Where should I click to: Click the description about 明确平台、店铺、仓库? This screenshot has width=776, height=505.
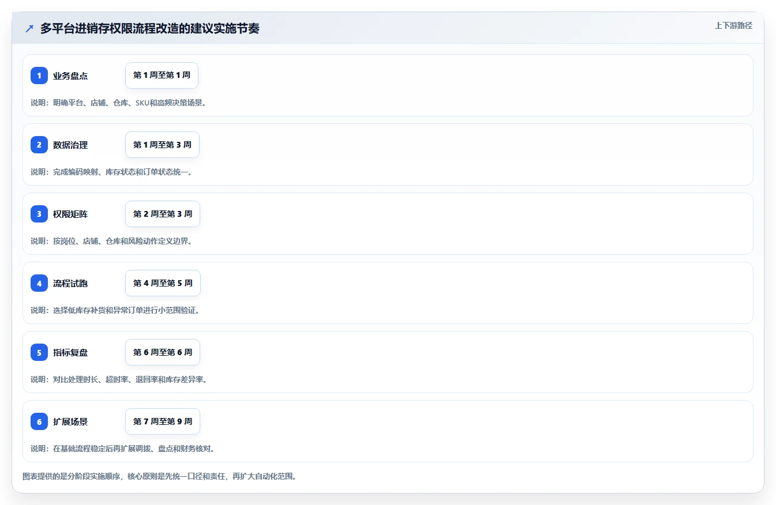[x=118, y=103]
